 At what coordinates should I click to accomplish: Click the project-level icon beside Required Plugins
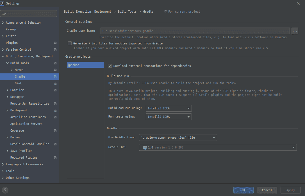pos(55,158)
